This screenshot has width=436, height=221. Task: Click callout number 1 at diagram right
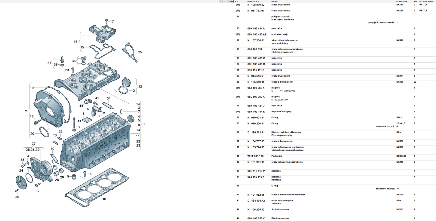tap(144, 124)
